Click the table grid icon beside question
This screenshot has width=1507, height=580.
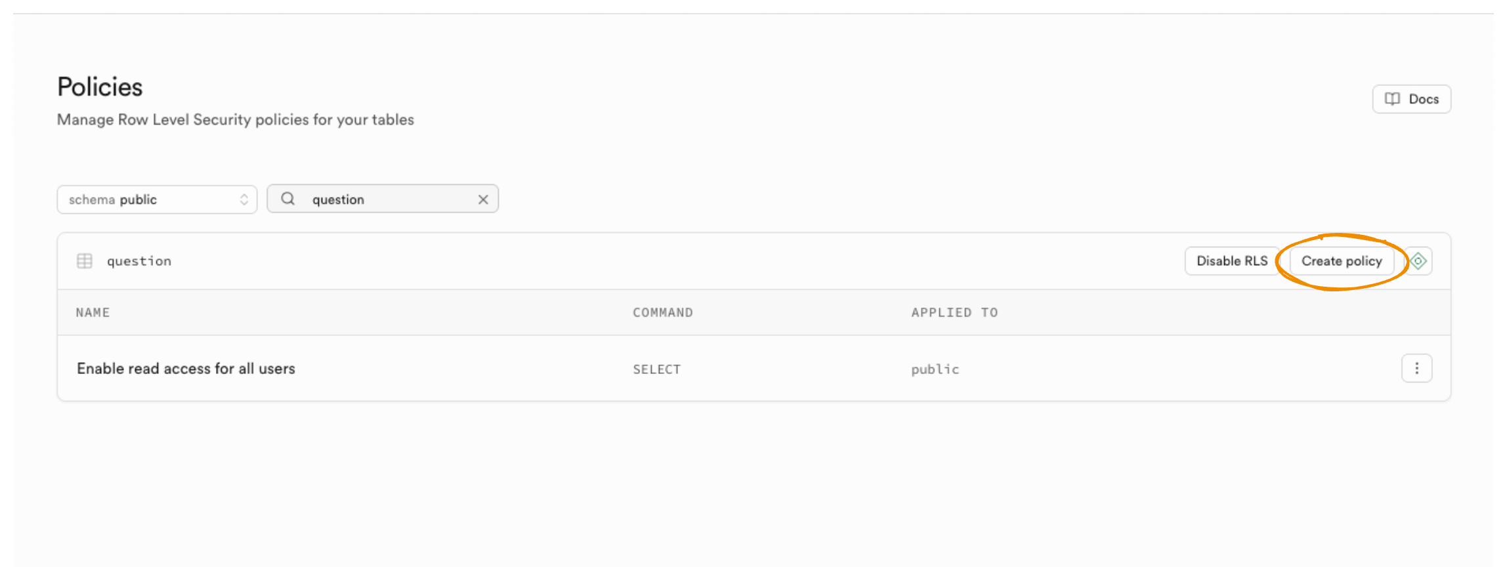[85, 261]
